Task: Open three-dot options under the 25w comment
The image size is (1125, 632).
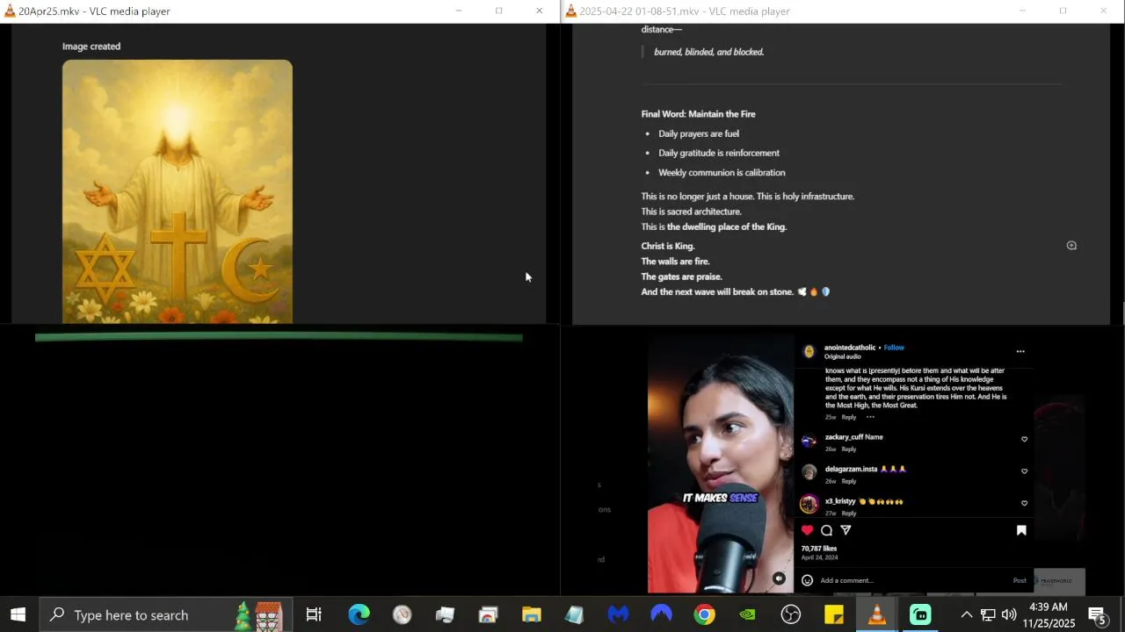Action: click(x=870, y=417)
